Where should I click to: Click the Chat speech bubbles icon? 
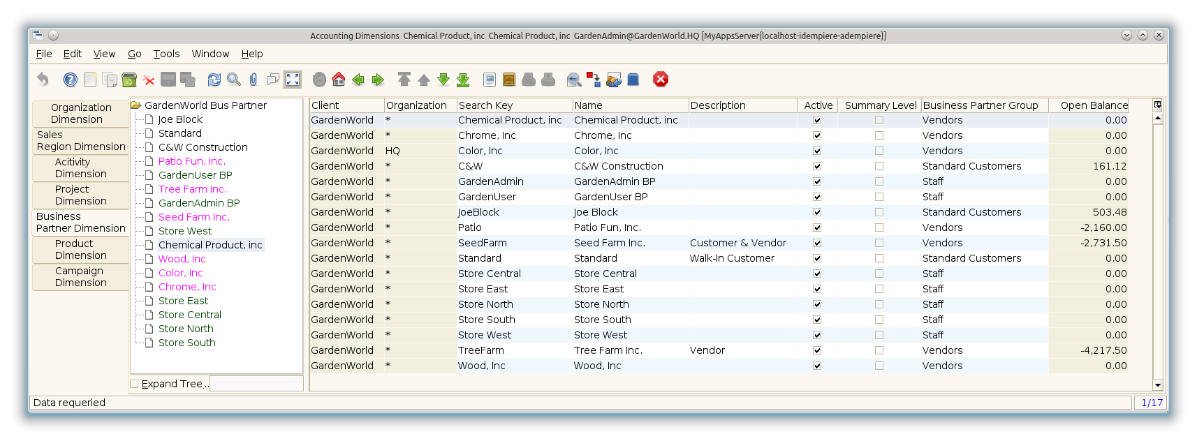click(273, 80)
